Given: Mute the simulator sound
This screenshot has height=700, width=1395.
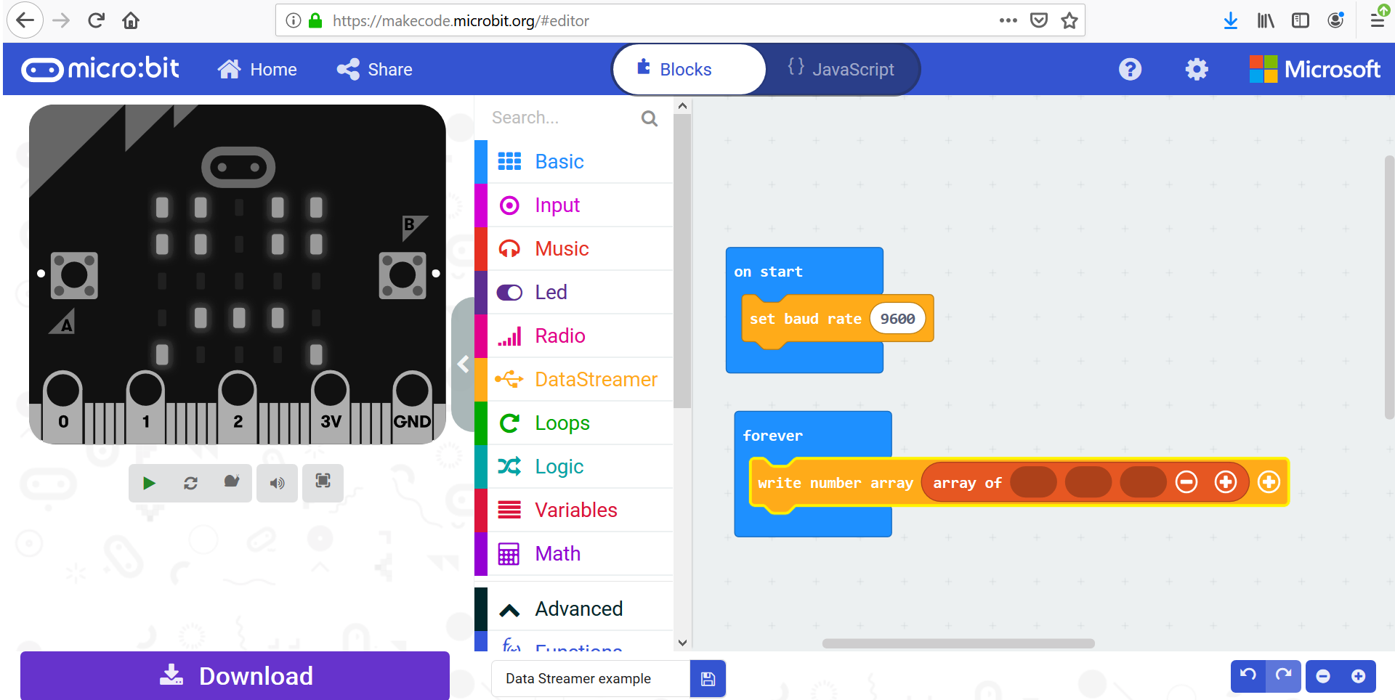Looking at the screenshot, I should (x=277, y=483).
